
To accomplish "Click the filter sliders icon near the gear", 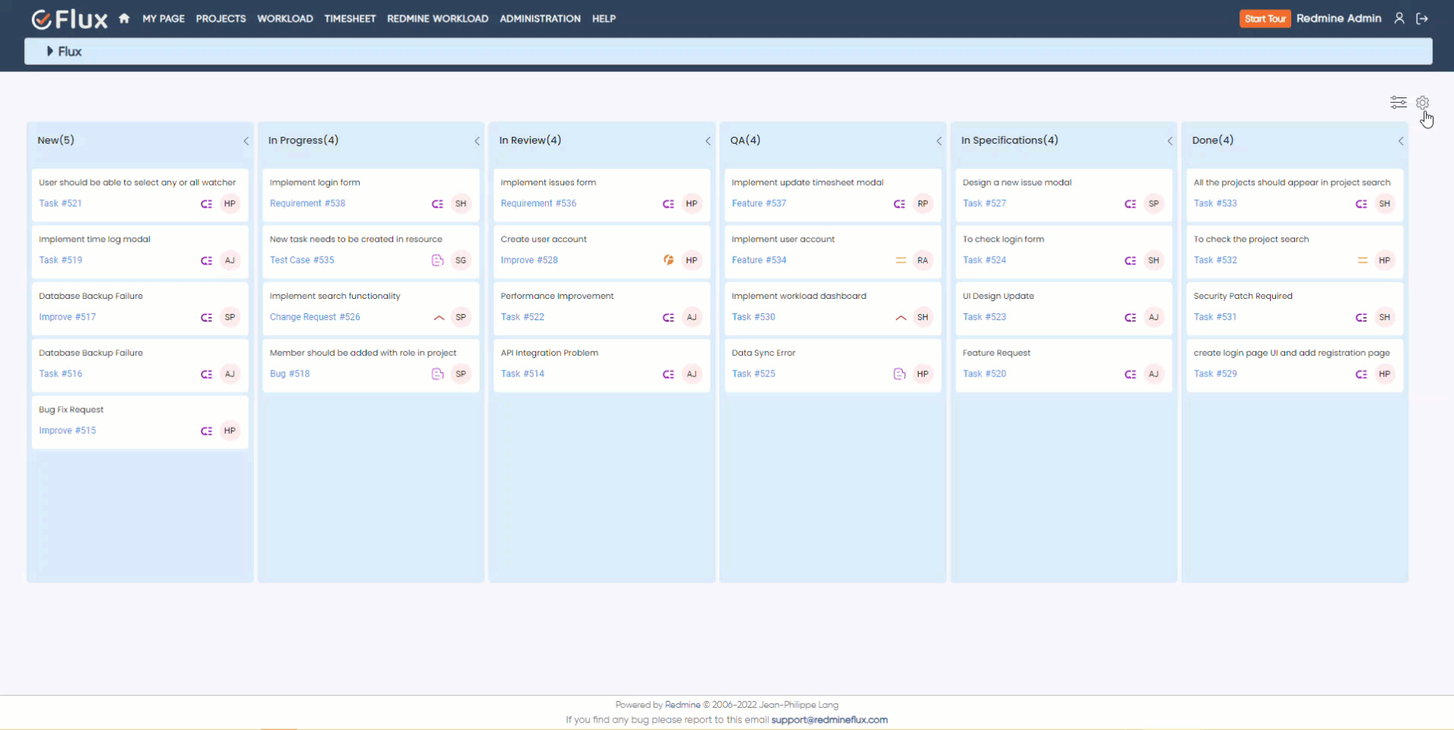I will point(1398,102).
